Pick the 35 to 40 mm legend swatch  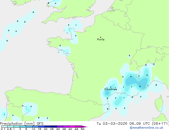click(x=66, y=127)
